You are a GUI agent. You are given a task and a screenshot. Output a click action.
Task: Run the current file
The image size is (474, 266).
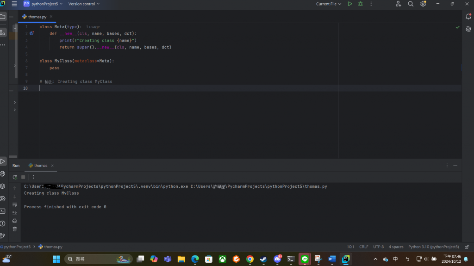pos(350,4)
